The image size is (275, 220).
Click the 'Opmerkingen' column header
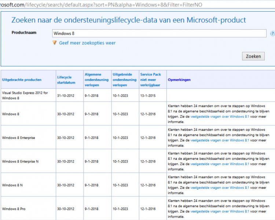point(179,80)
